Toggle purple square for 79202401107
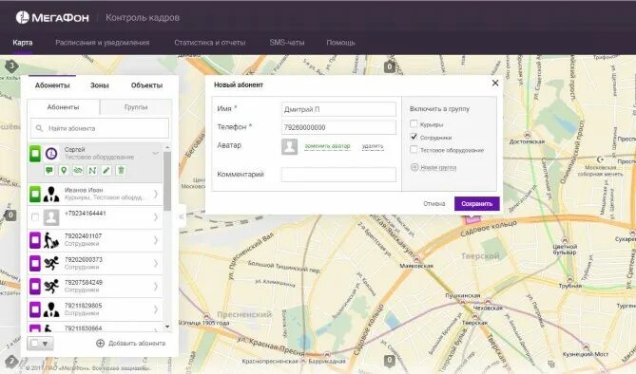Viewport: 636px width, 374px height. point(35,240)
